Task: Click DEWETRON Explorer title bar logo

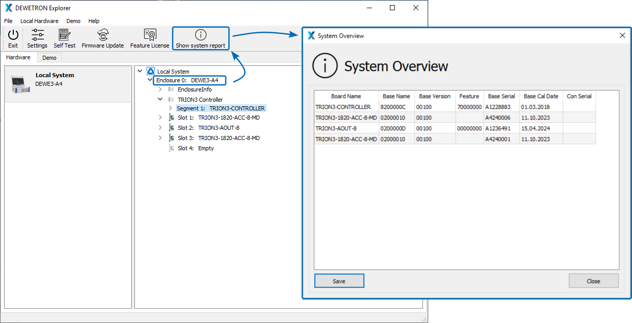Action: tap(8, 8)
